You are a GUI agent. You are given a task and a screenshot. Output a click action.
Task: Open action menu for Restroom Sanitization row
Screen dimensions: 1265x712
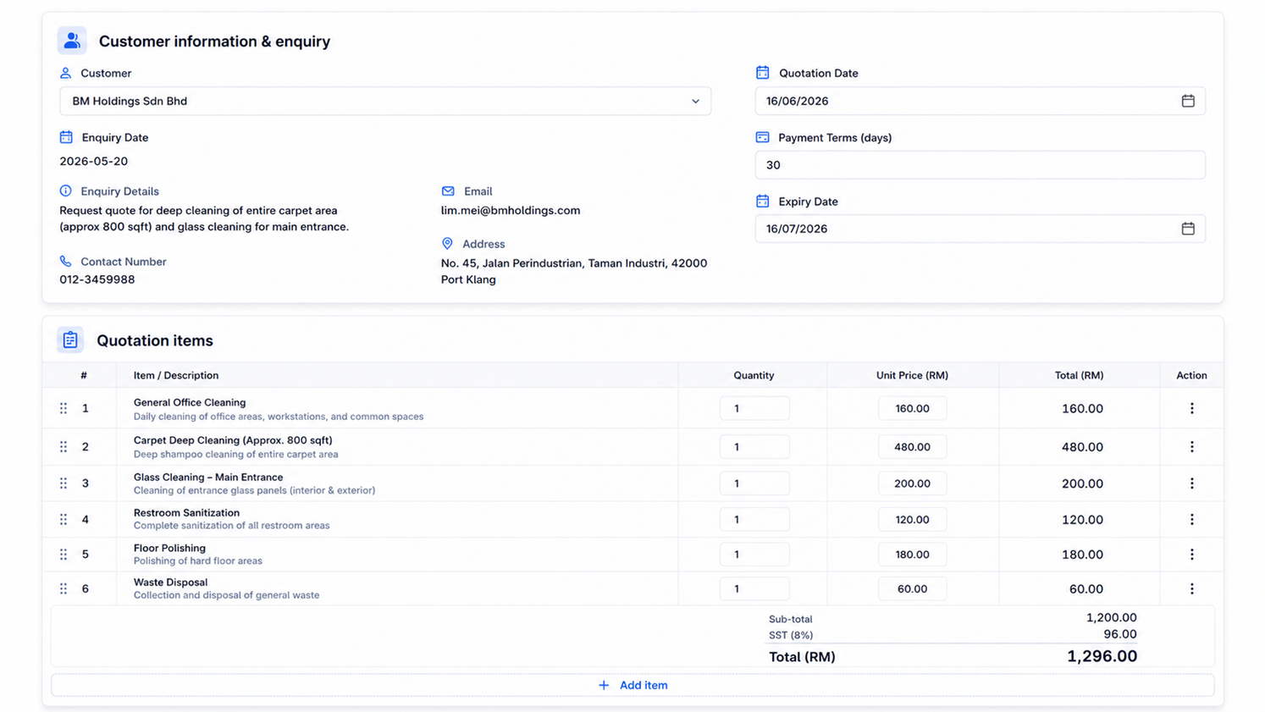pos(1191,520)
